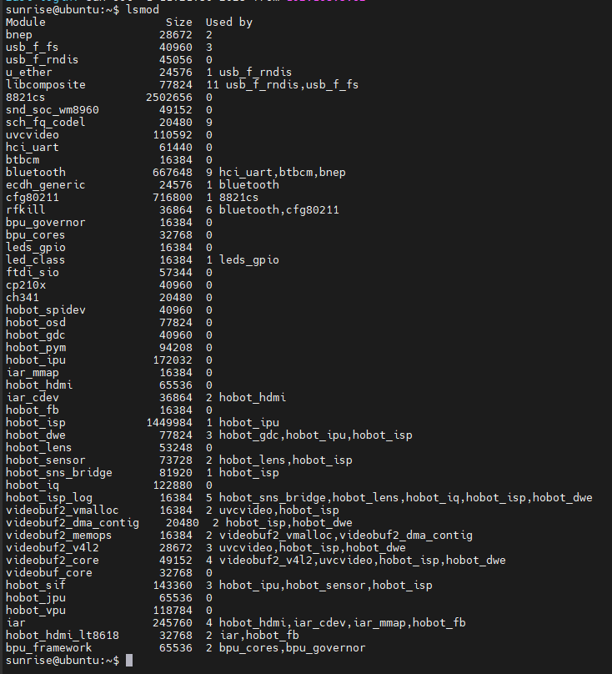This screenshot has width=612, height=674.
Task: Click the Used by column header
Action: point(229,23)
